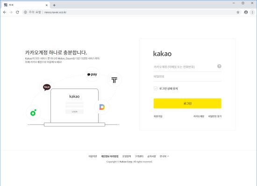Click the help question mark icon

219,66
